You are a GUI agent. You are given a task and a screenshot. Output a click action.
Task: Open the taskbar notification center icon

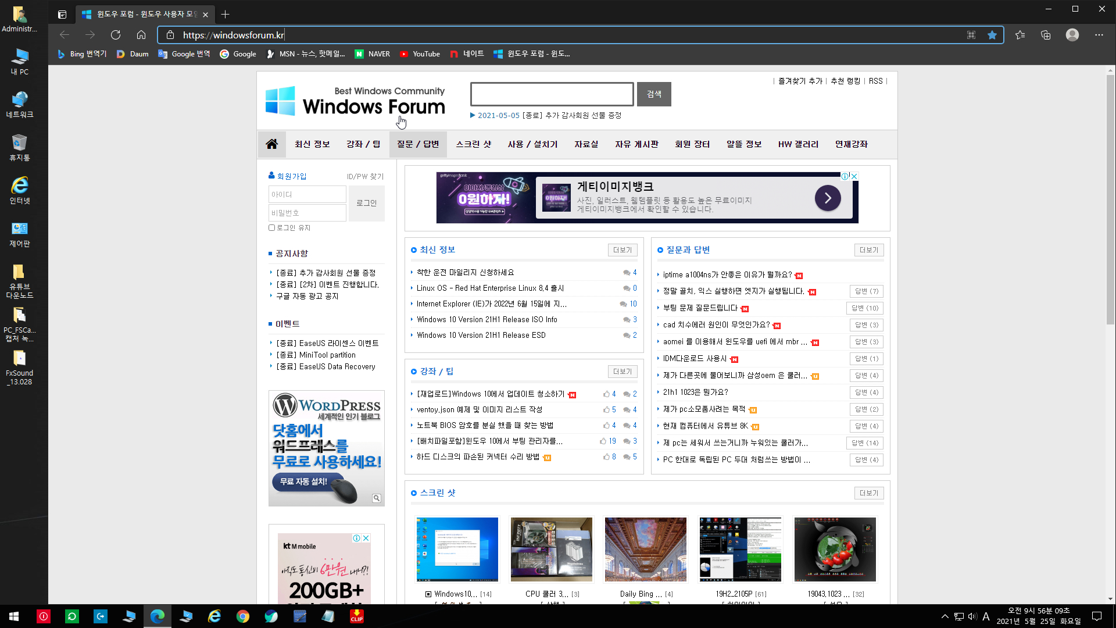[x=1097, y=616]
